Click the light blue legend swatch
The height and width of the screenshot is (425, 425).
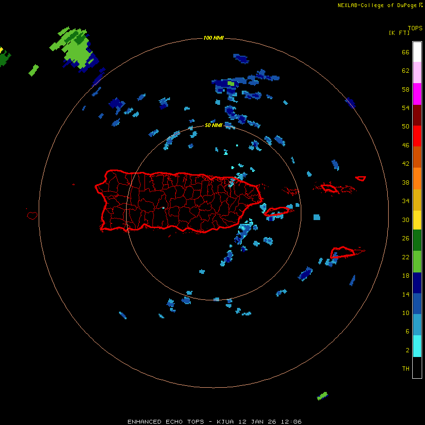[417, 325]
